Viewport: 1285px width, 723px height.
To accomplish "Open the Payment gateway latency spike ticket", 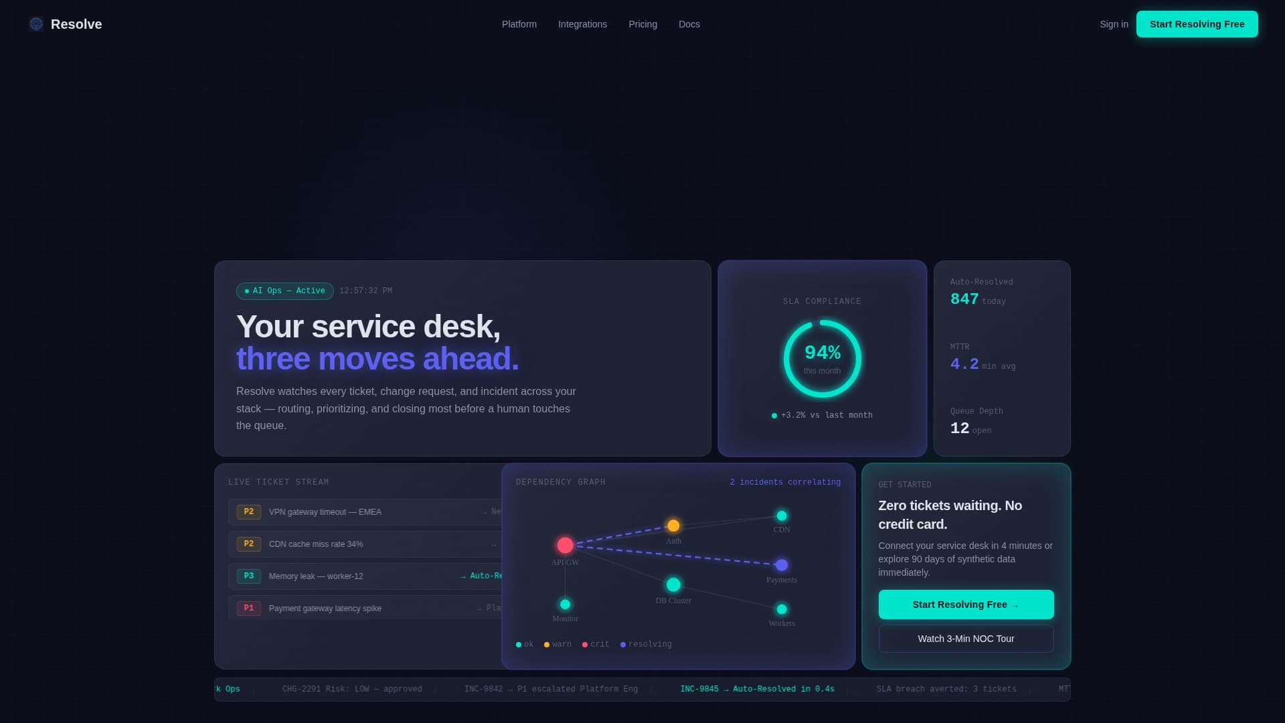I will (365, 608).
